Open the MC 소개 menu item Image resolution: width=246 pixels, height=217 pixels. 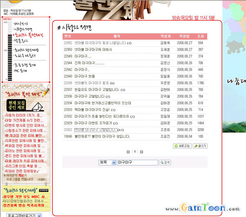tap(20, 70)
